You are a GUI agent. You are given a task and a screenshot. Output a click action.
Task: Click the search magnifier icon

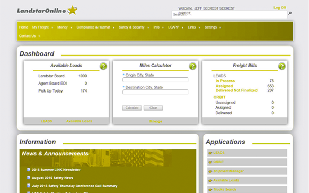click(290, 13)
